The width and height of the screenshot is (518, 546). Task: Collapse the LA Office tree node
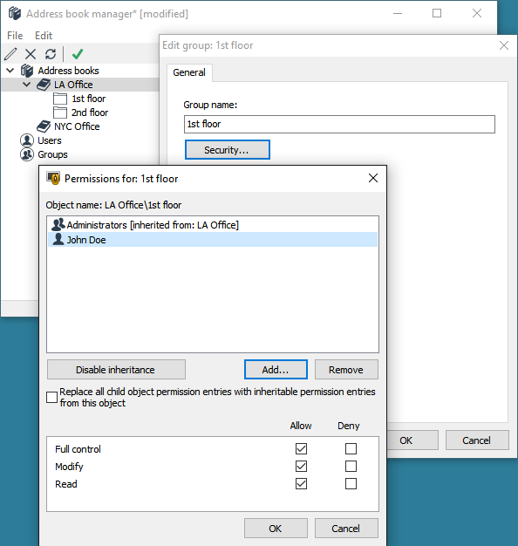pos(26,85)
